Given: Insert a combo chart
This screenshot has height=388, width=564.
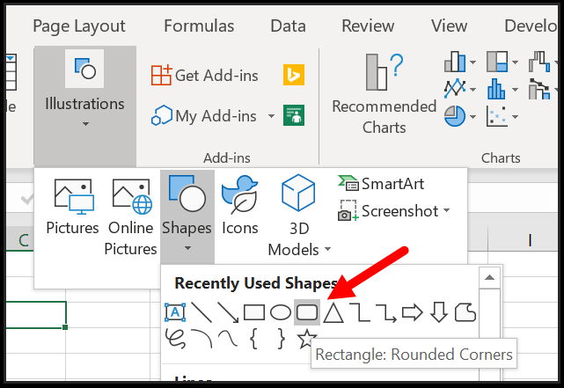Looking at the screenshot, I should [539, 89].
